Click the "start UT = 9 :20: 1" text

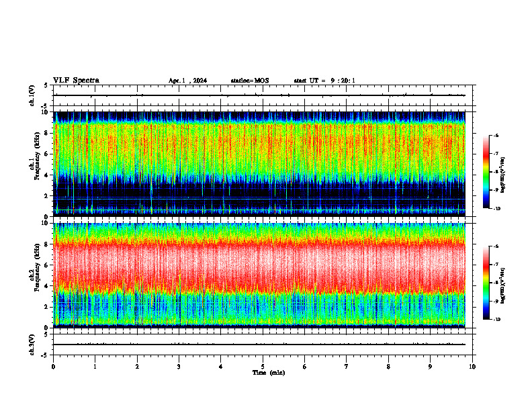click(324, 81)
